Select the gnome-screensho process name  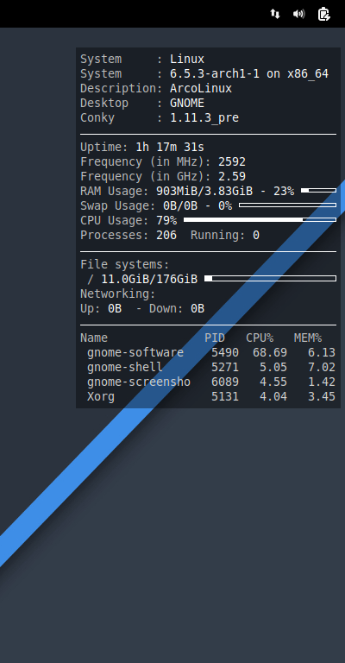(x=139, y=382)
